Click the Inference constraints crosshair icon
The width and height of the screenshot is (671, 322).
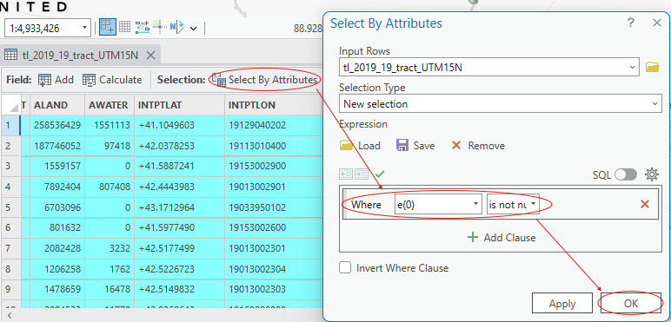(x=159, y=28)
